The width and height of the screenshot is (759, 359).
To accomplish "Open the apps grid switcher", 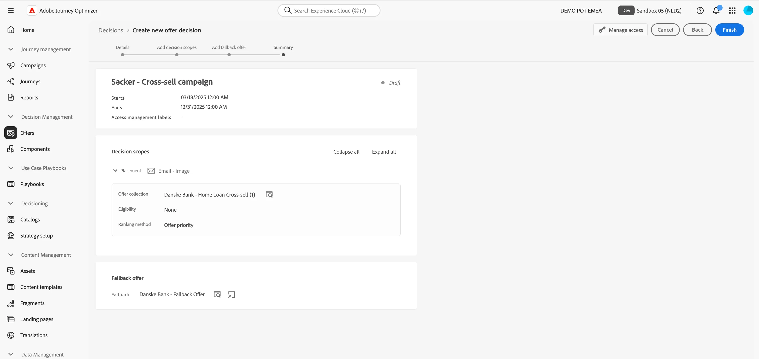I will point(732,11).
